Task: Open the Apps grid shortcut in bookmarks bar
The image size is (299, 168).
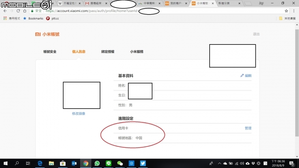Action: pyautogui.click(x=5, y=18)
